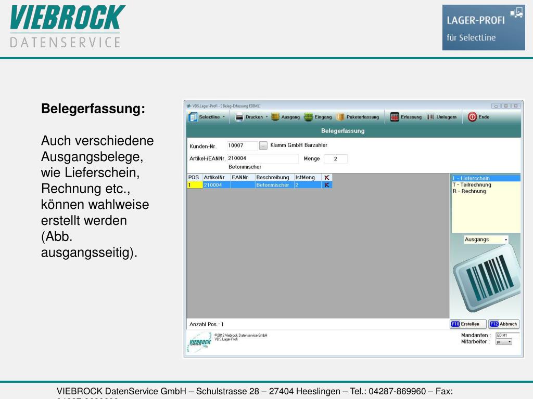
Task: Click the Erfassung barcode icon
Action: 395,117
